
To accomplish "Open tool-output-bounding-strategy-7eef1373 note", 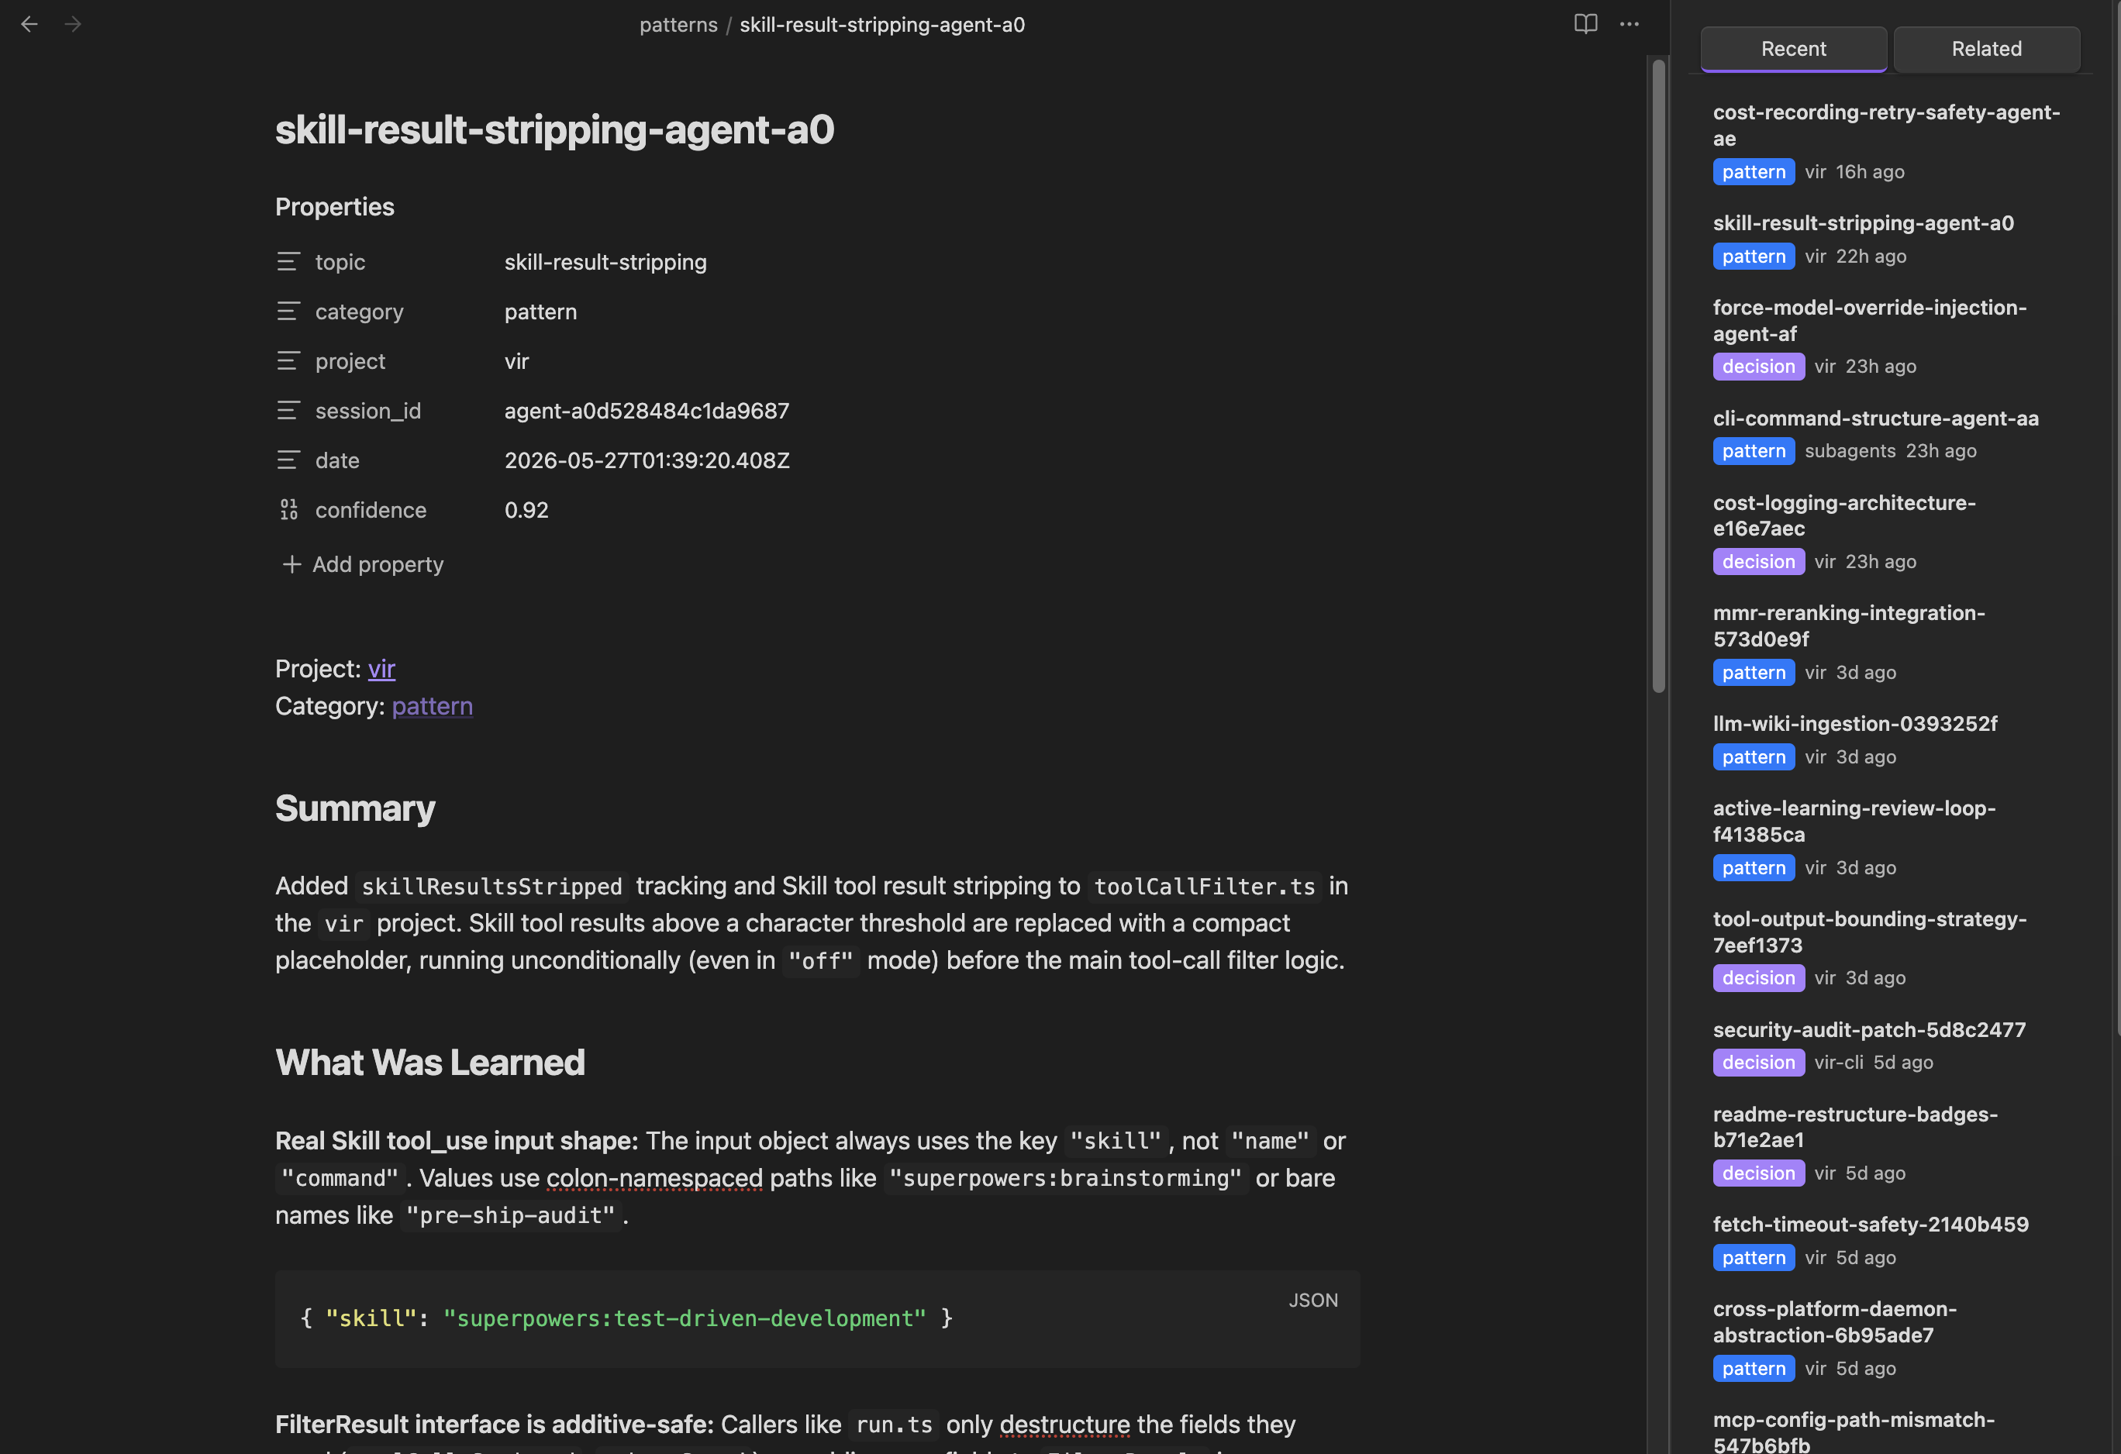I will point(1869,932).
